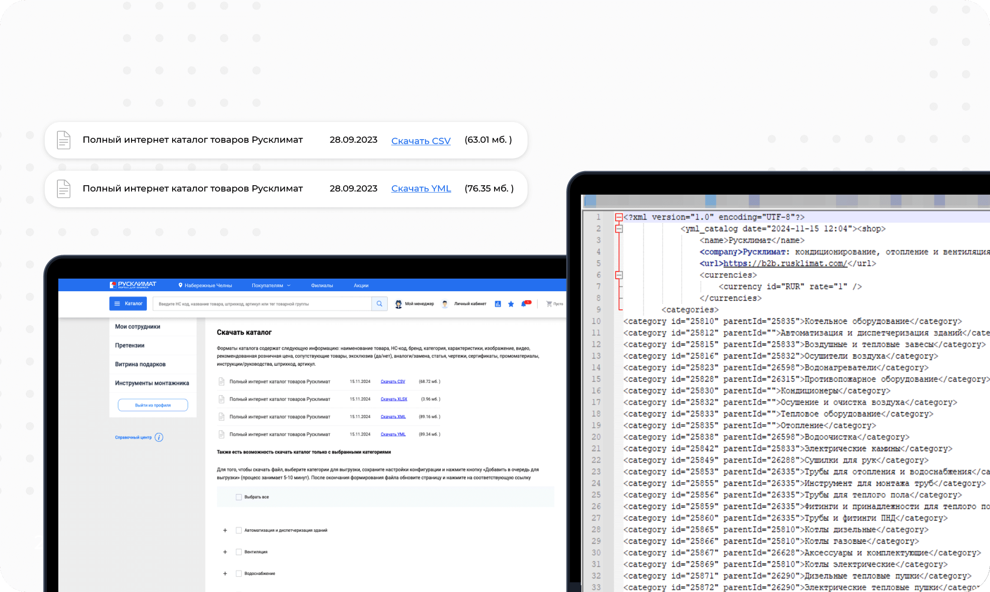Click Скачать YML link dated 15.11.2024
This screenshot has width=990, height=592.
(x=393, y=434)
